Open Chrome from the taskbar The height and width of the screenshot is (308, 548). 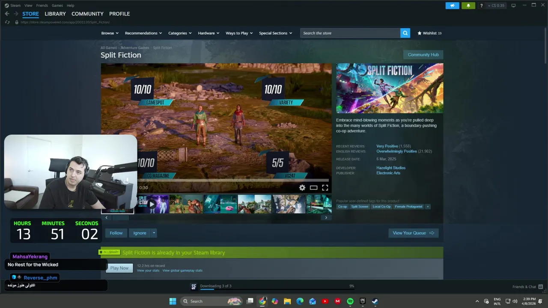pos(262,301)
